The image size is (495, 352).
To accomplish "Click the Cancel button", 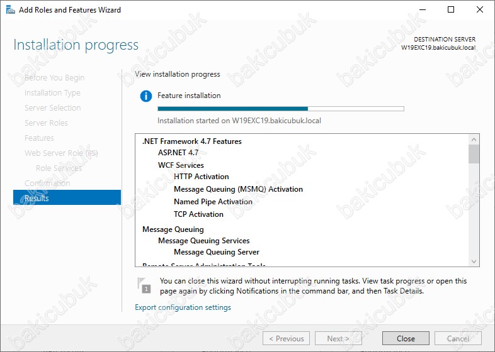I will pyautogui.click(x=458, y=338).
